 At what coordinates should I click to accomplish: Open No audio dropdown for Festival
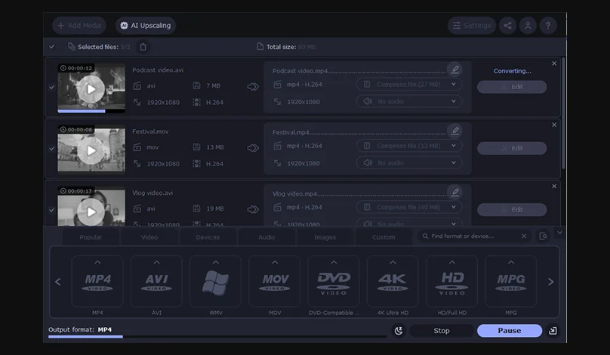[409, 162]
